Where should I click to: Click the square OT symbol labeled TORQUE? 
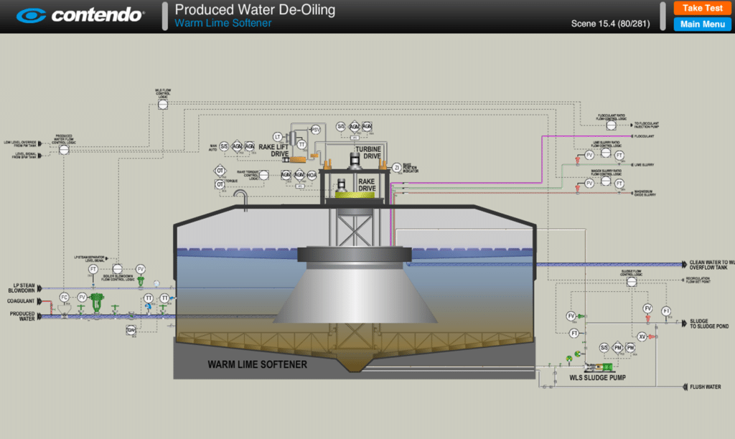pyautogui.click(x=220, y=184)
